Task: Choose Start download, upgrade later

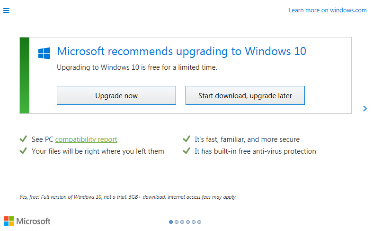Action: pyautogui.click(x=245, y=95)
